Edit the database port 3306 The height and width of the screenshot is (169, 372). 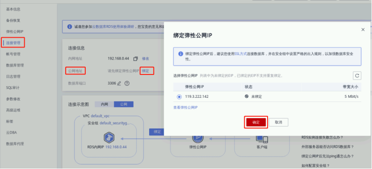[x=119, y=83]
